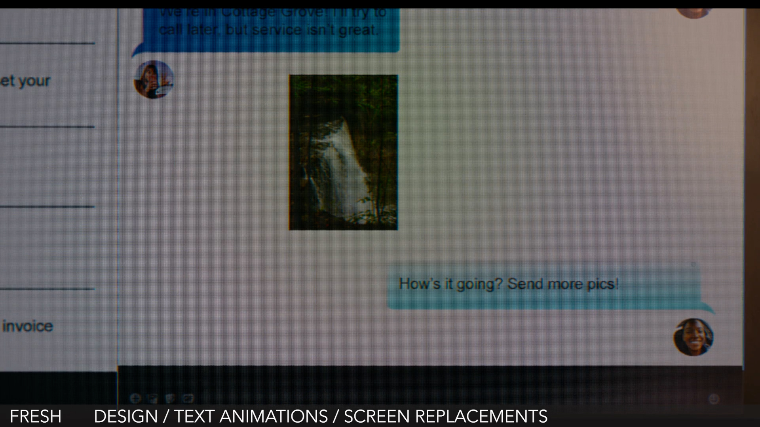Open the waterfall photo in the chat
The width and height of the screenshot is (760, 427).
click(344, 152)
